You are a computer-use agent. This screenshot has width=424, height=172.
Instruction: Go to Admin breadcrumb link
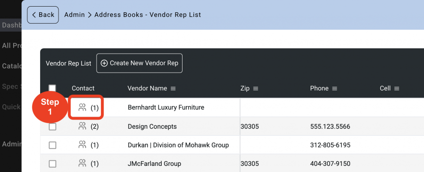coord(75,15)
